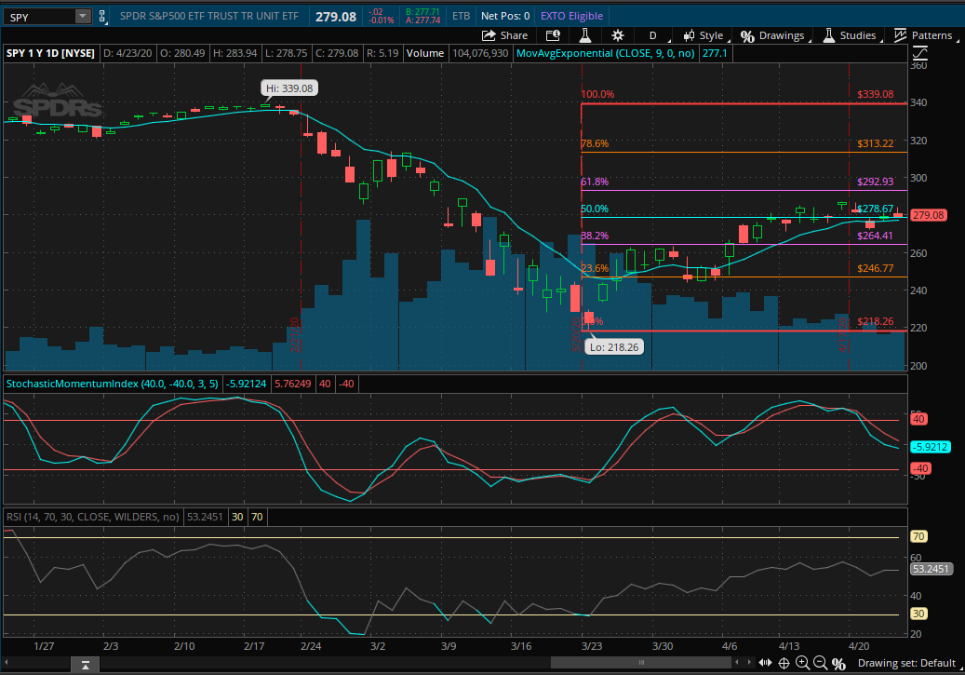Select the 78.6% Fibonacci level label

coord(596,143)
